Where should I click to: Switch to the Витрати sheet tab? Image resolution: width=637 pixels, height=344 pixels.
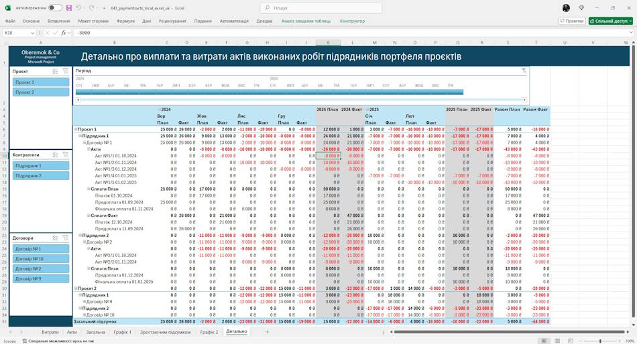[50, 332]
